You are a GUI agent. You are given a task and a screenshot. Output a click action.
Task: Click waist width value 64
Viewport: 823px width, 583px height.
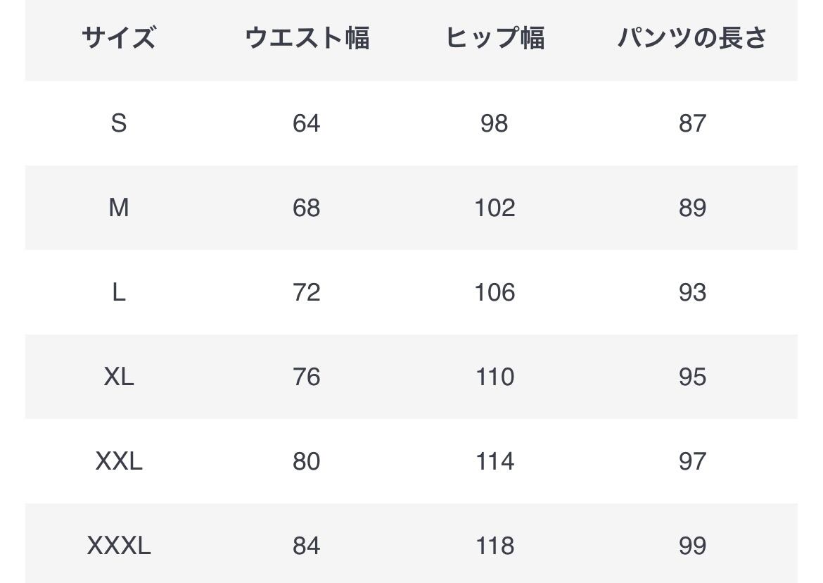tap(306, 123)
